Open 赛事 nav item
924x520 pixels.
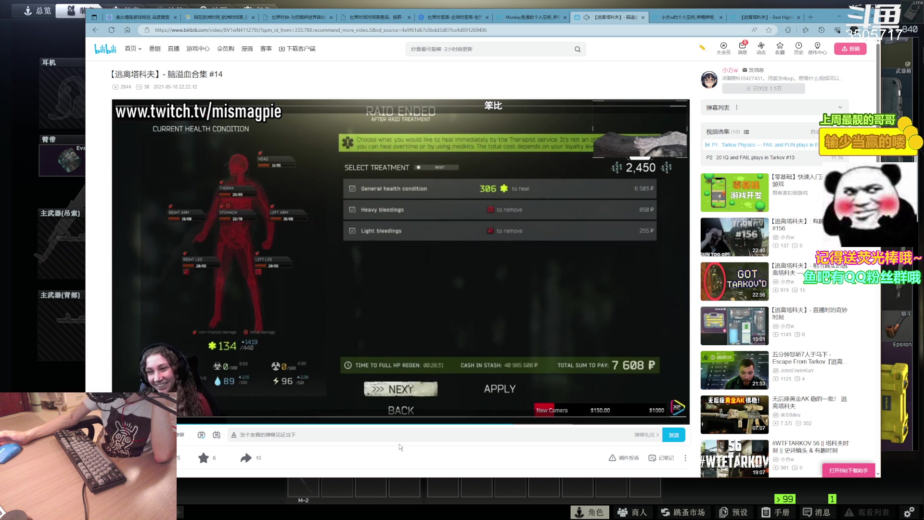[266, 49]
